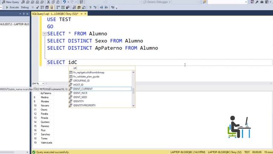Viewport: 273px width, 154px height.
Task: Toggle Include Client Statistics
Action: coord(68,7)
